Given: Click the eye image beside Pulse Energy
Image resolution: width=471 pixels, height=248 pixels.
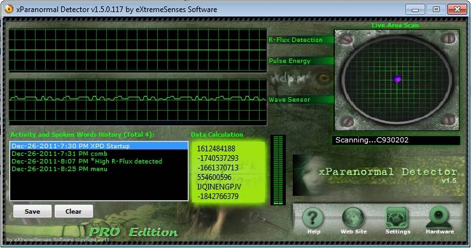Looking at the screenshot, I should pyautogui.click(x=324, y=79).
